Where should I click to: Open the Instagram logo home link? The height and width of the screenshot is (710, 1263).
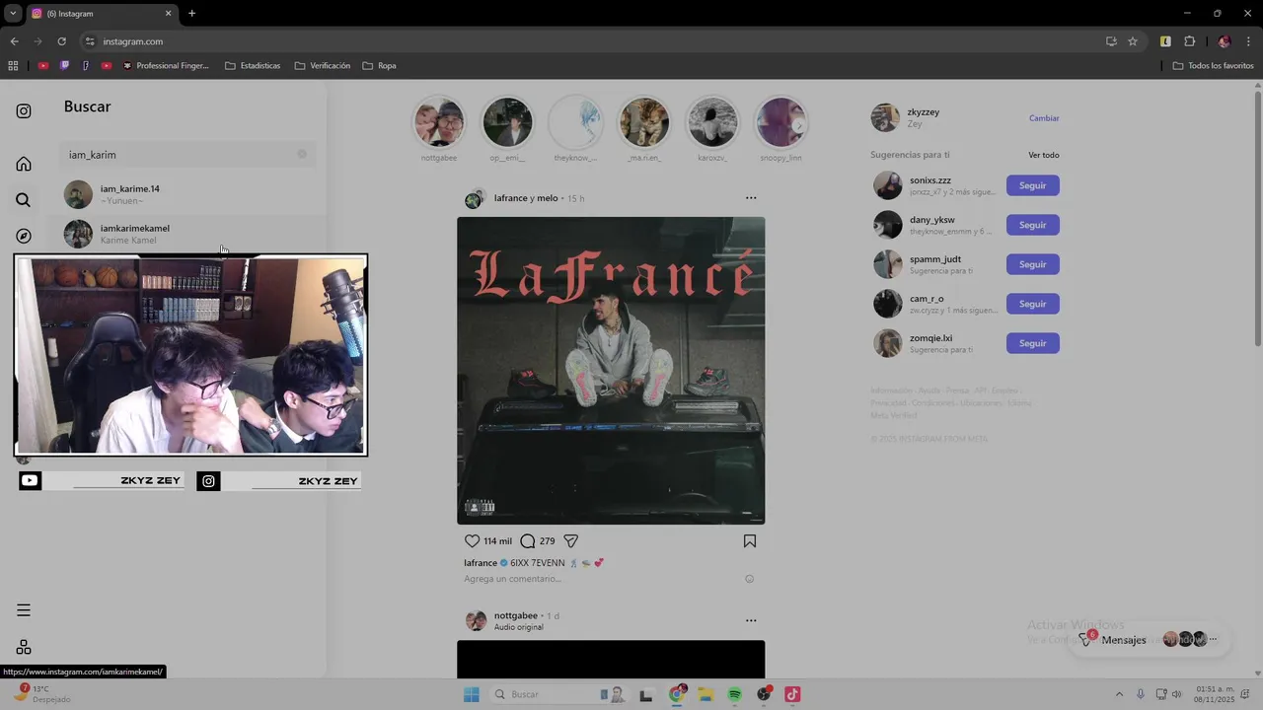24,111
